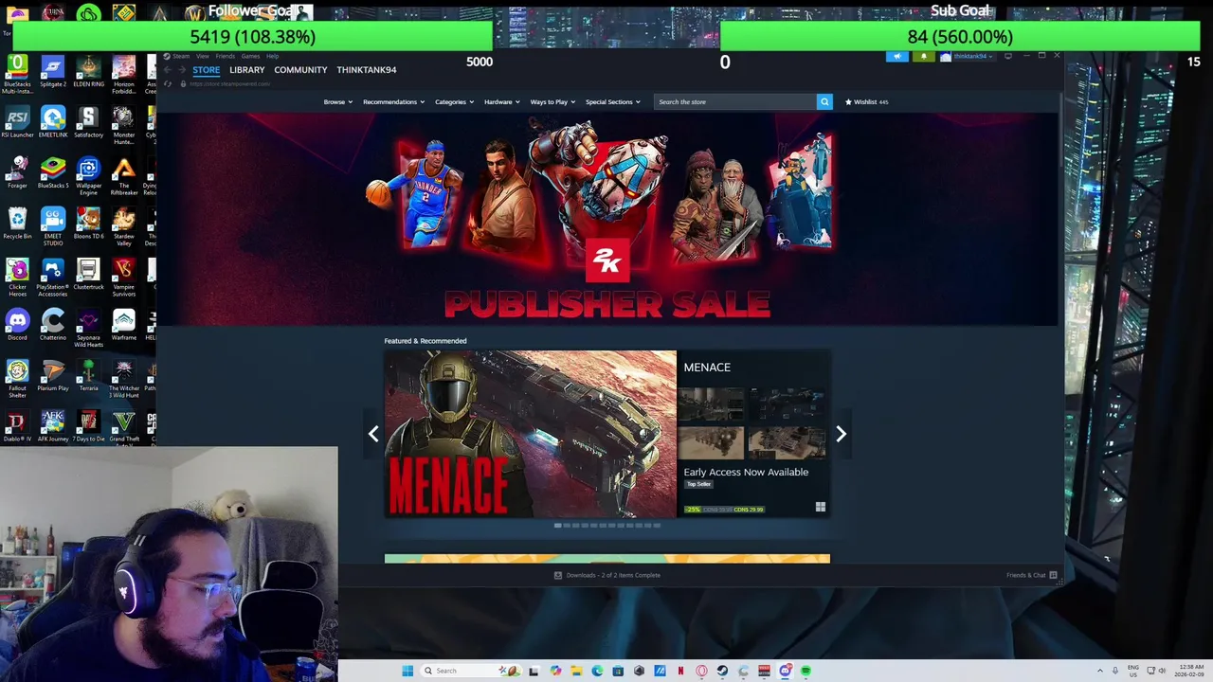The height and width of the screenshot is (682, 1213).
Task: Switch to the LIBRARY tab
Action: tap(246, 70)
